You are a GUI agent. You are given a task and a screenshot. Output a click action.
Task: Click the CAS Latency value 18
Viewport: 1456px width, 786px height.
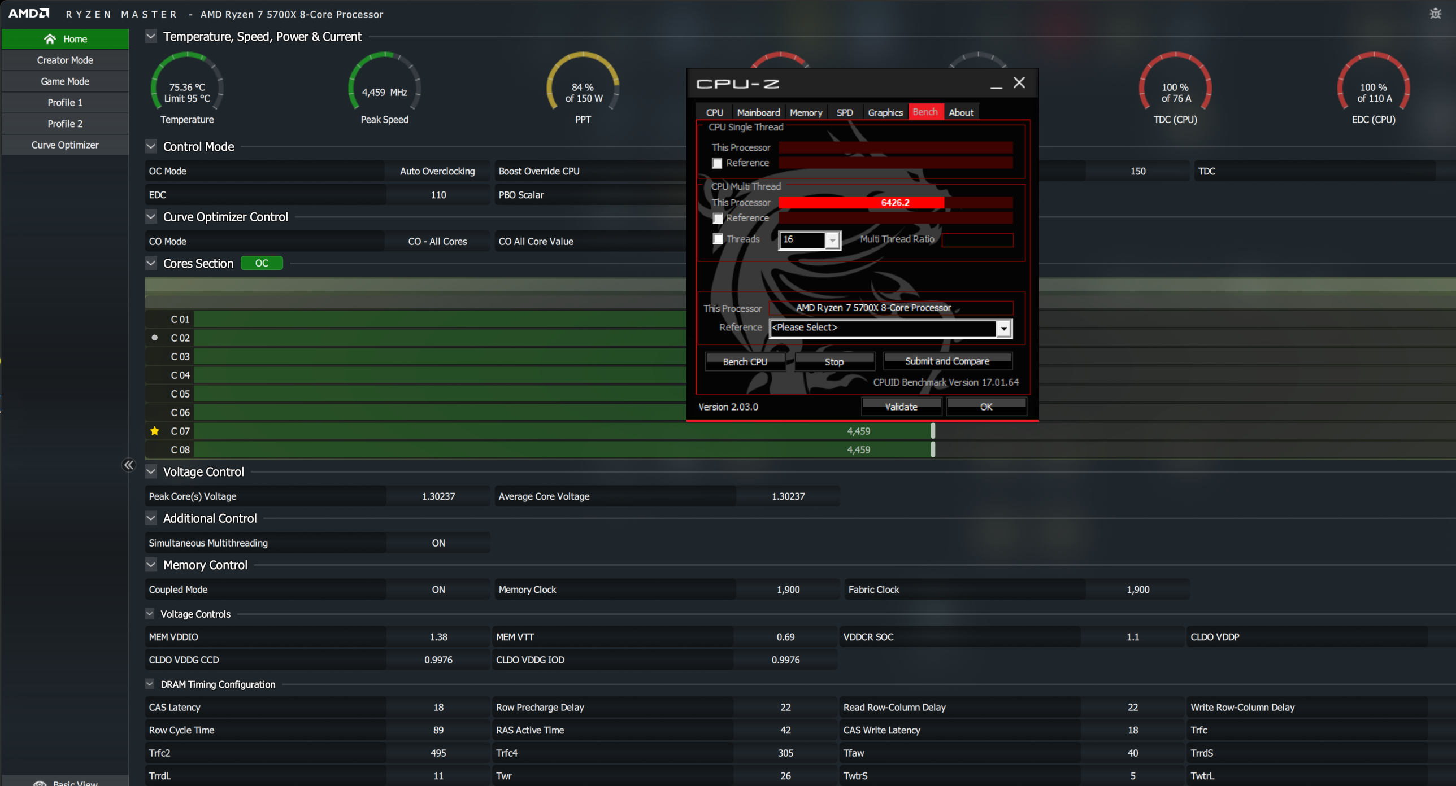coord(438,708)
